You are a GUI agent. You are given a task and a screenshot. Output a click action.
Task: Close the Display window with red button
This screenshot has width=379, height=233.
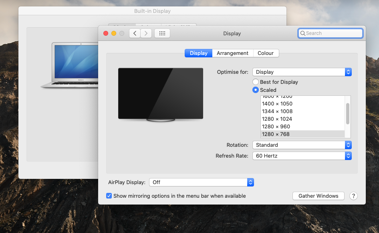106,33
